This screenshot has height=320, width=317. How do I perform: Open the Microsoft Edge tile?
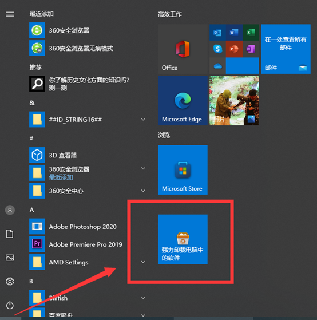pos(183,100)
